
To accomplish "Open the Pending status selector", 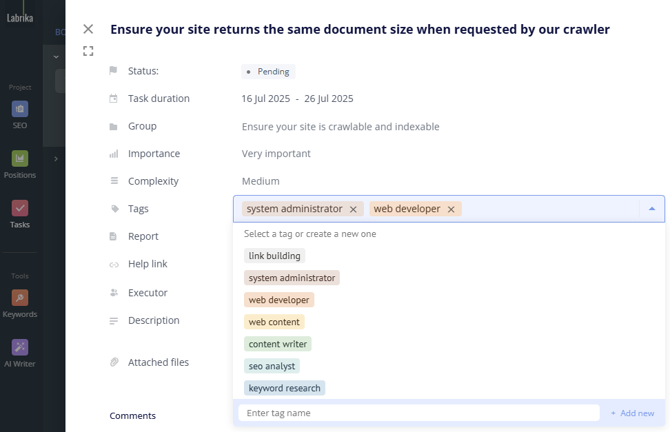I will pyautogui.click(x=268, y=72).
